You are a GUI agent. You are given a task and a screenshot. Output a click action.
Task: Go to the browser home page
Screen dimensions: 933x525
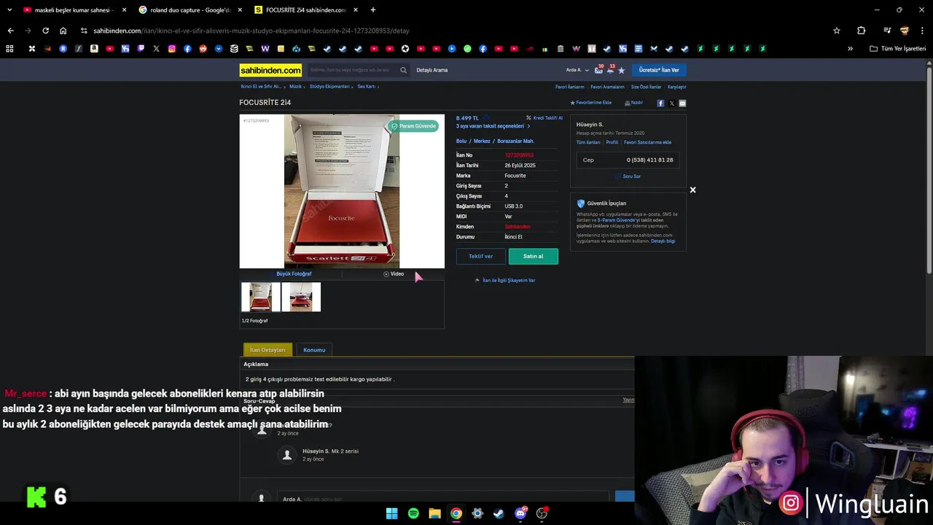63,31
